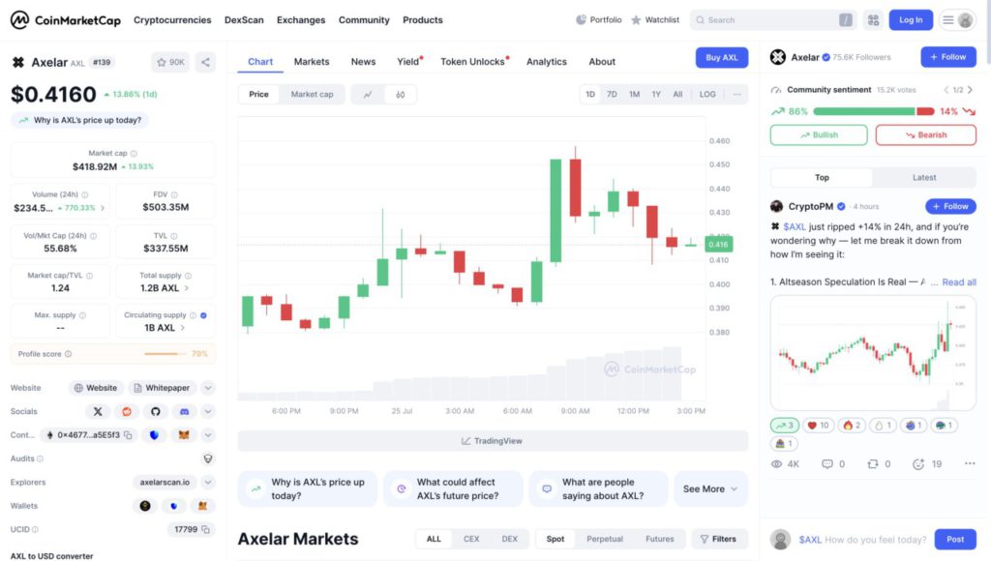
Task: Switch chart data to Market cap
Action: point(312,95)
